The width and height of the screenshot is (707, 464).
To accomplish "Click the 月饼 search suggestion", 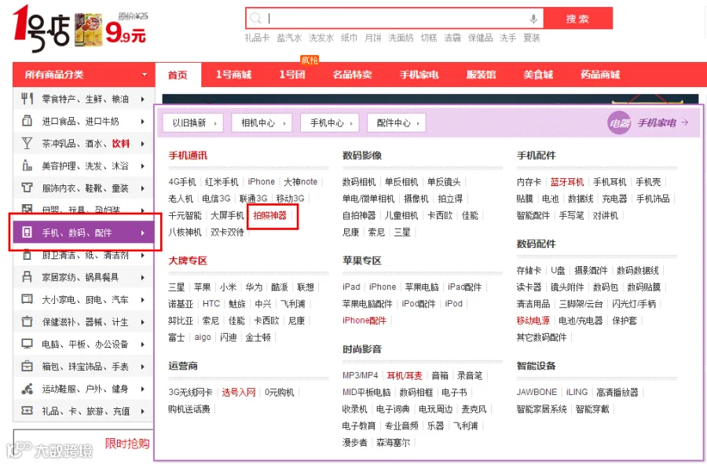I will pyautogui.click(x=373, y=38).
